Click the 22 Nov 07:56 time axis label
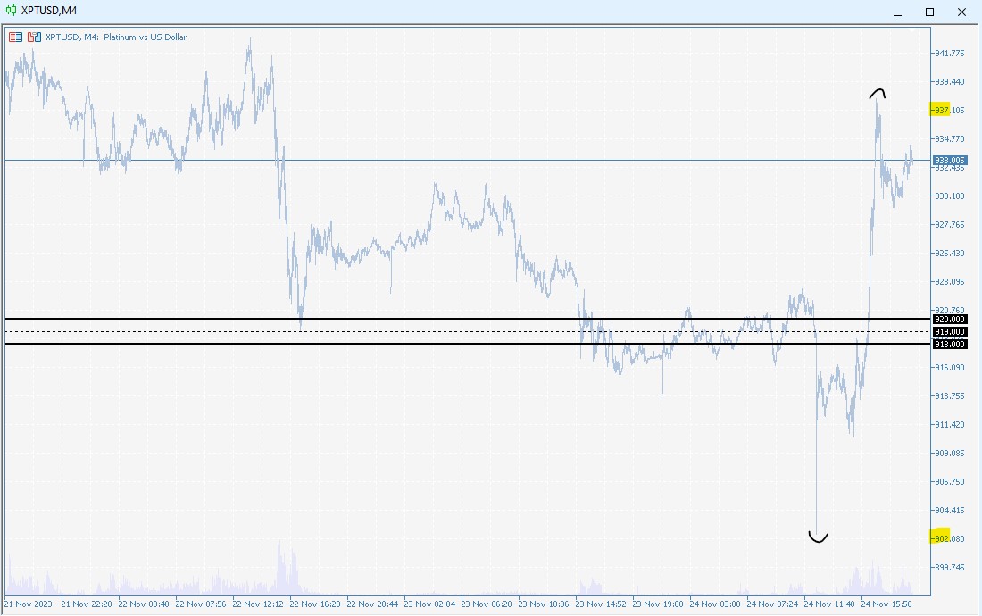This screenshot has height=616, width=982. click(200, 604)
